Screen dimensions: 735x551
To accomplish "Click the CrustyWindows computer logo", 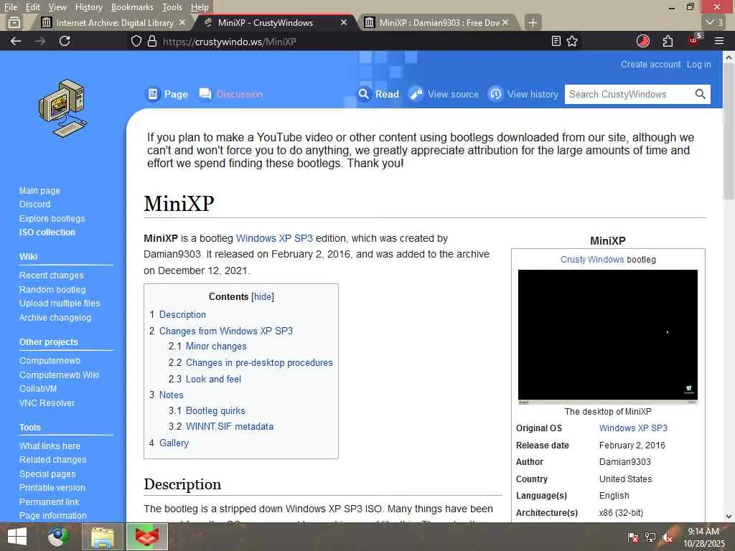I will (63, 108).
